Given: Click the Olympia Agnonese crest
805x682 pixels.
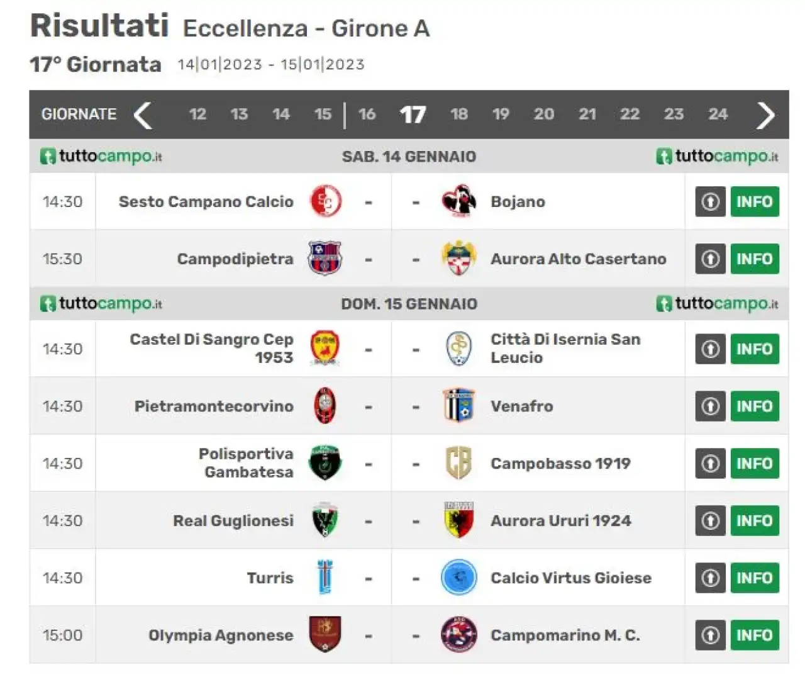Looking at the screenshot, I should pyautogui.click(x=325, y=635).
